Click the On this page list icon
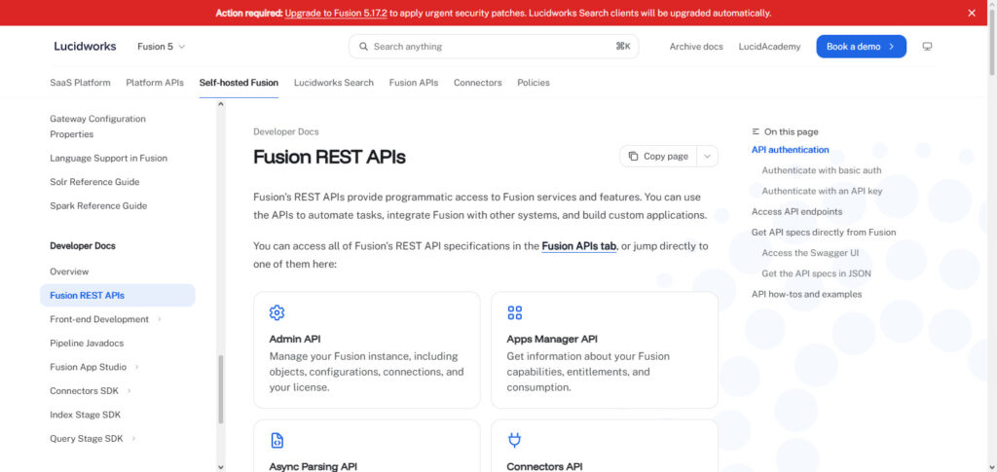Viewport: 997px width, 472px height. [756, 132]
